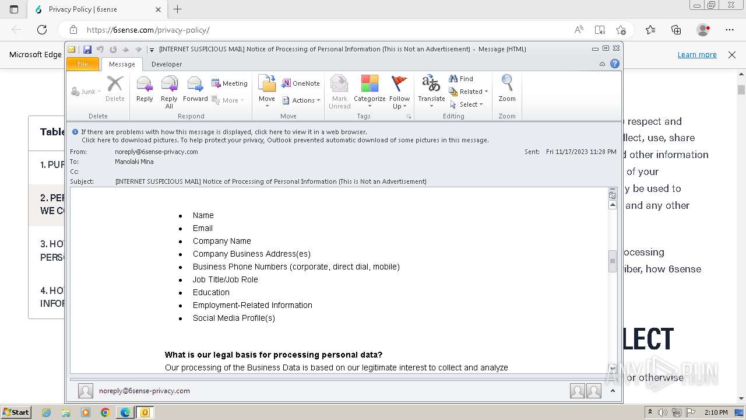Screen dimensions: 746x420
Task: Click the info bar to view in browser
Action: 224,132
